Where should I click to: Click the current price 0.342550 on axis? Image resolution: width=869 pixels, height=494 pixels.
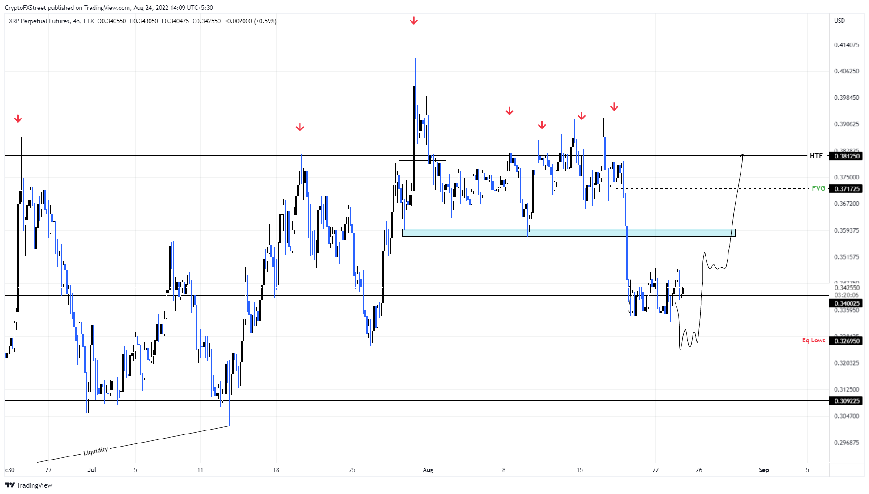[x=846, y=288]
